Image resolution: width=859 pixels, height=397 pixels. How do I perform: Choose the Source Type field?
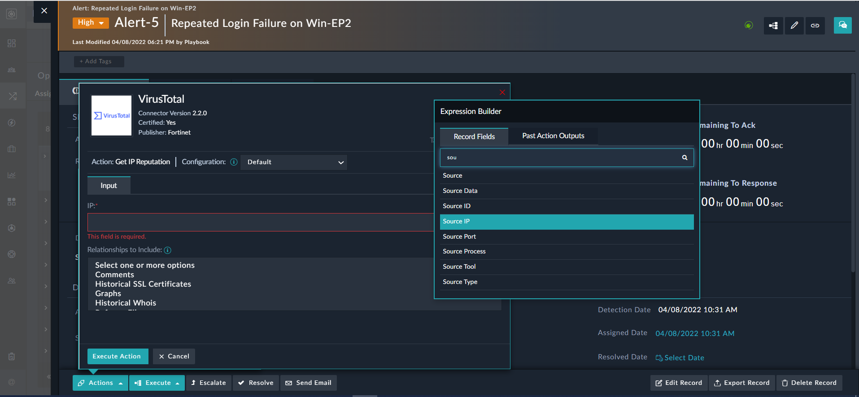point(567,282)
